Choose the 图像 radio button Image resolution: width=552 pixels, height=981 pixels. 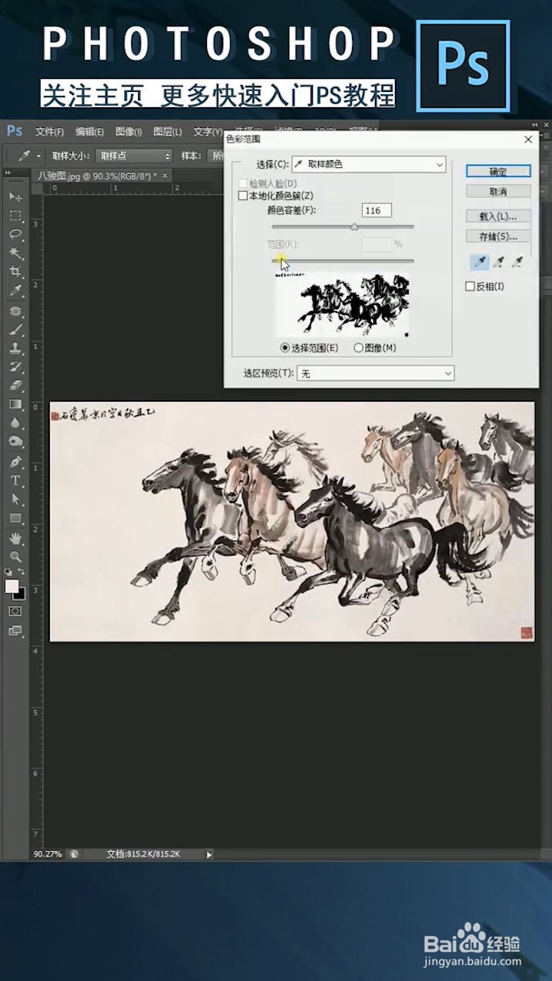358,348
